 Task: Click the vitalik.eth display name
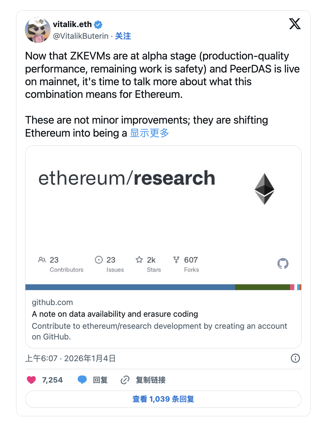pos(72,24)
